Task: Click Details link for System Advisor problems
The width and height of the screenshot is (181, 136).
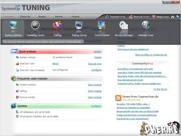Action: click(x=98, y=57)
